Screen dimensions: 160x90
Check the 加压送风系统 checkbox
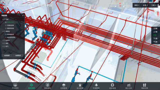[x=6, y=37]
